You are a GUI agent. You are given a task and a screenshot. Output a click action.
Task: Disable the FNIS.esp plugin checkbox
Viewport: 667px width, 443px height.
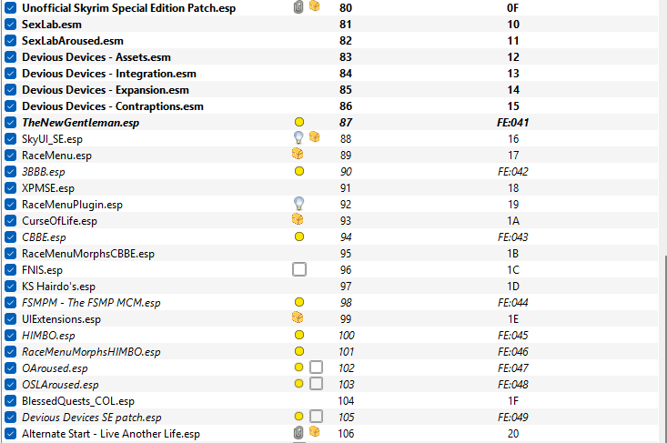click(x=11, y=270)
